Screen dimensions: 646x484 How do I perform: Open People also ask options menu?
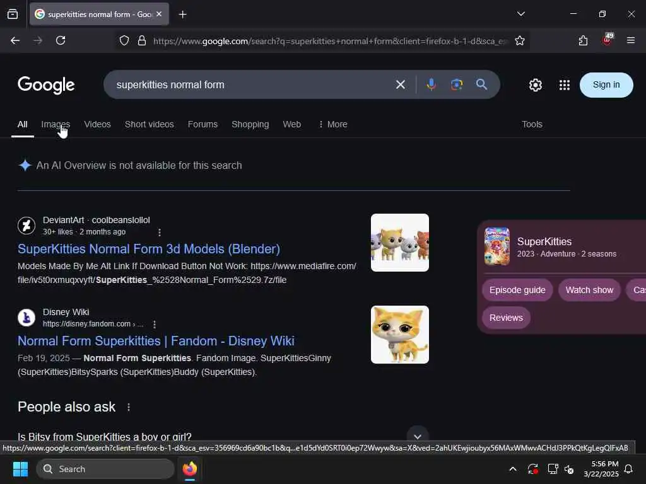(x=129, y=407)
